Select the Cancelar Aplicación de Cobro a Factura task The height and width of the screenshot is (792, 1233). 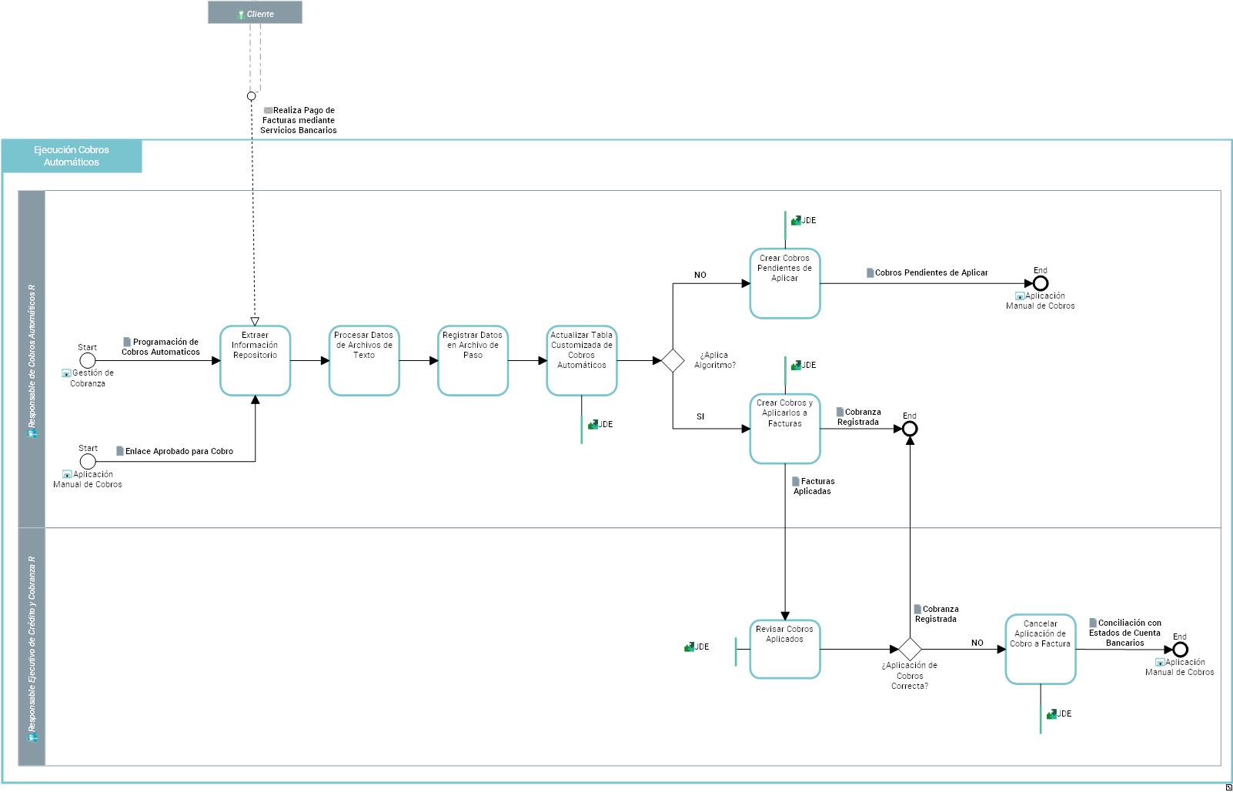(x=1041, y=649)
